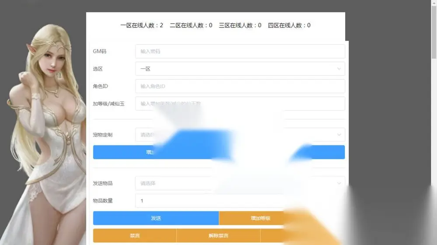437x245 pixels.
Task: Click the 四区在线人数：0 text
Action: click(289, 25)
